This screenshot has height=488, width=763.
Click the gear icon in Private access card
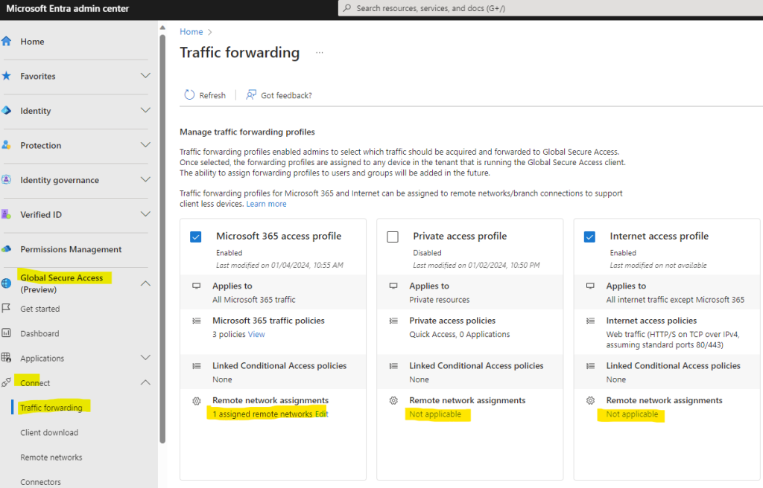pyautogui.click(x=393, y=400)
